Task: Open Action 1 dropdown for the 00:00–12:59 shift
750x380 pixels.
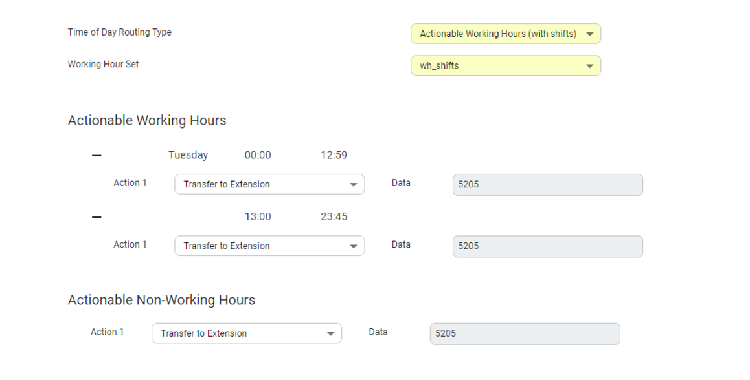Action: 269,184
